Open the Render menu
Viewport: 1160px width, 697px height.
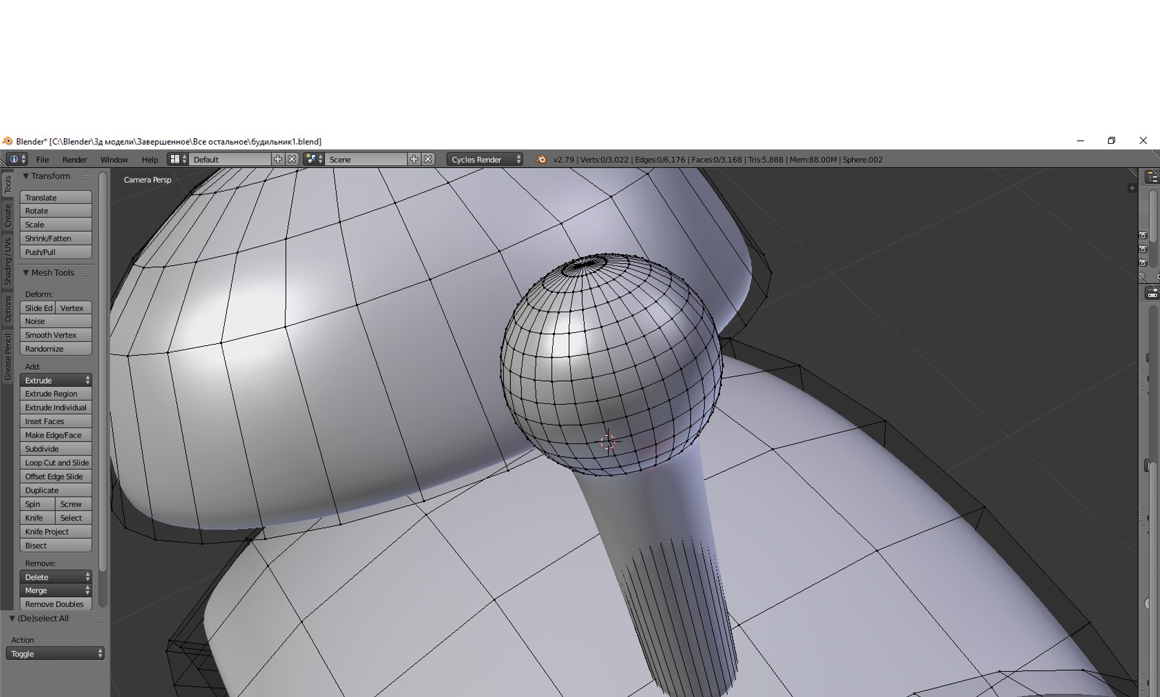point(74,159)
